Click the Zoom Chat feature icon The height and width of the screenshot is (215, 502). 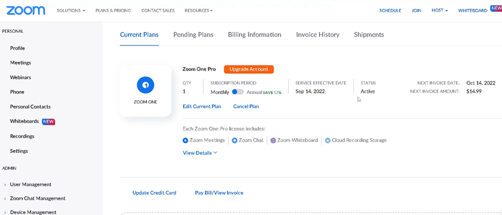[x=235, y=140]
